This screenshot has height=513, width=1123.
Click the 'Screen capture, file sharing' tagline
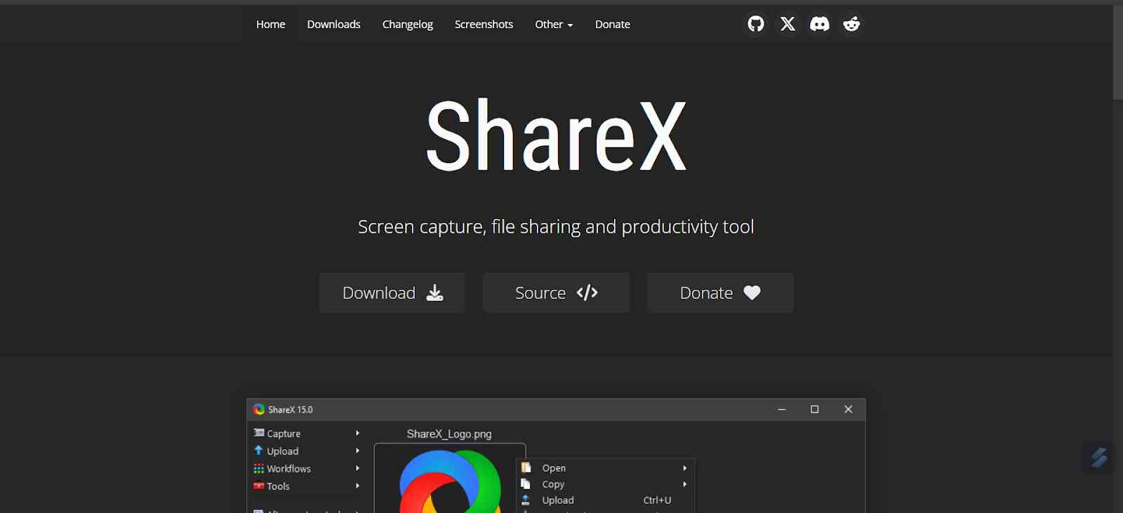click(x=556, y=227)
